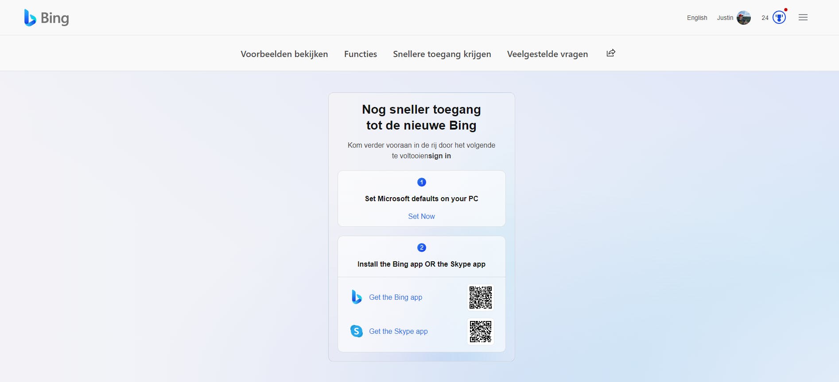Click the Bing logo in the header
Screen dimensions: 839x382
click(x=47, y=18)
